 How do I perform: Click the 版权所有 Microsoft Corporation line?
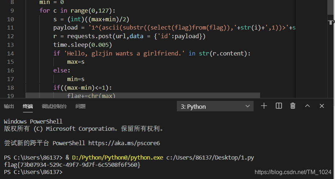[x=84, y=129]
